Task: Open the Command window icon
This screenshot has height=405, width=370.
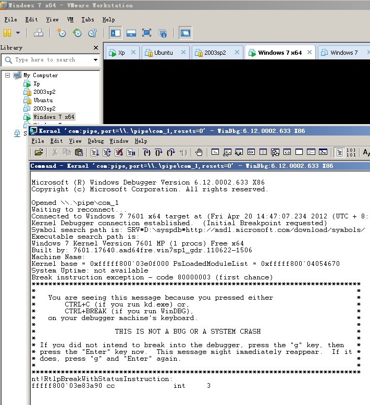Action: pyautogui.click(x=215, y=152)
